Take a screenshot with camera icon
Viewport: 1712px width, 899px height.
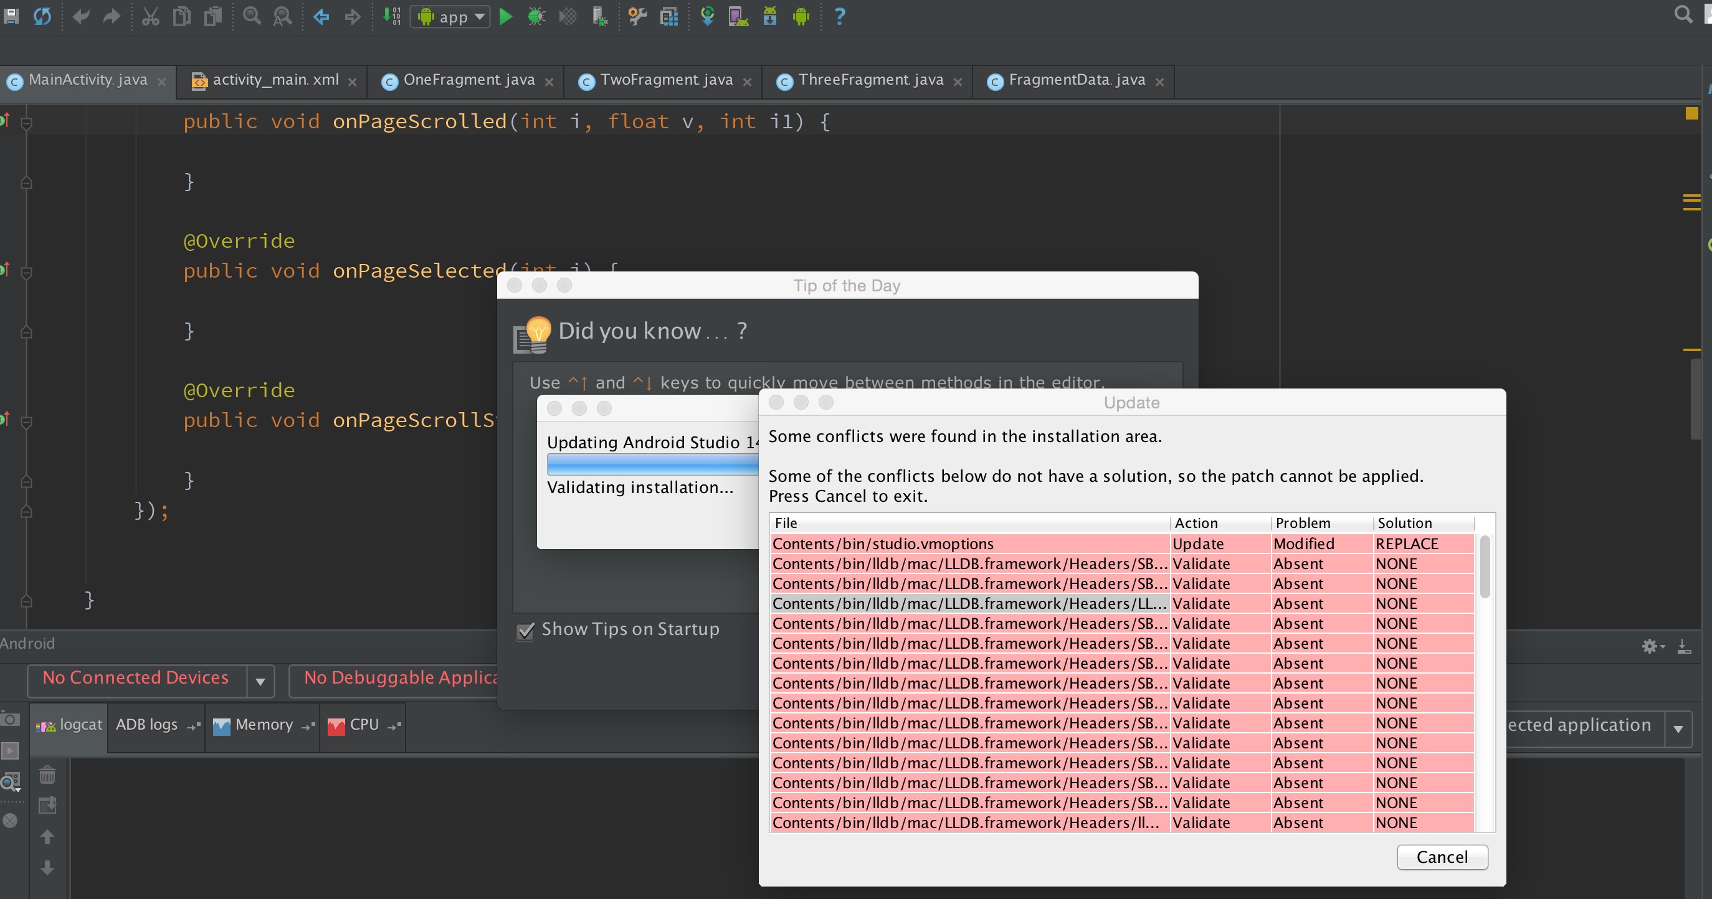click(x=10, y=719)
